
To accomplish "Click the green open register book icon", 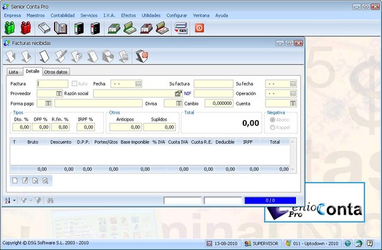I will pos(130,28).
